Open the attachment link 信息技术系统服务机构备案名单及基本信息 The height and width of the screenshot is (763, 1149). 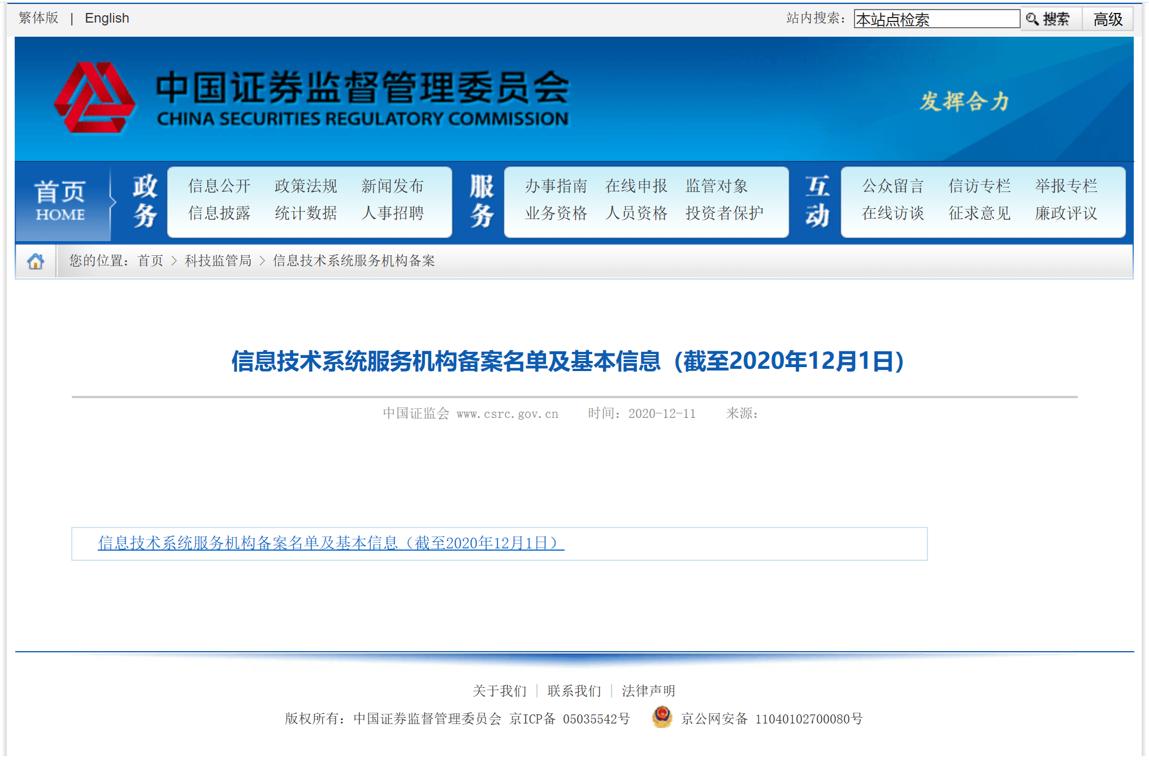click(x=331, y=543)
